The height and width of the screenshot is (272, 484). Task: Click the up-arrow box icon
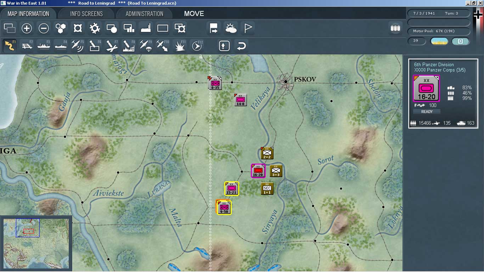[224, 46]
